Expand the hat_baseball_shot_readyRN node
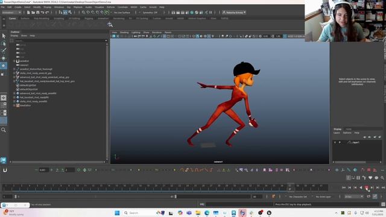The height and width of the screenshot is (217, 386). tap(14, 98)
